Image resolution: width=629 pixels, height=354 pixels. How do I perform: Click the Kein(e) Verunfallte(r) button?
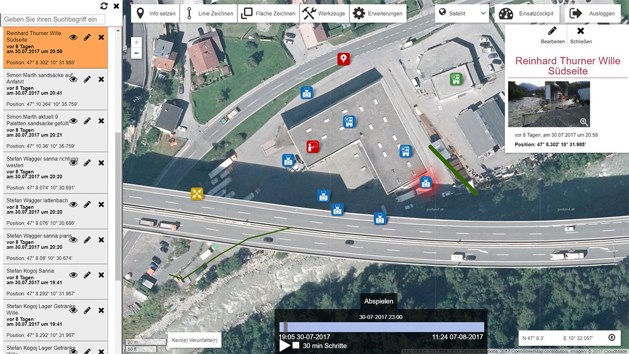(x=195, y=340)
